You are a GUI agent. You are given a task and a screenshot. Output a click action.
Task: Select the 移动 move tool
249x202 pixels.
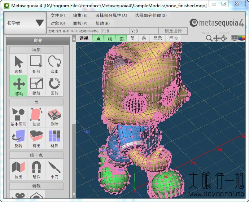(18, 86)
